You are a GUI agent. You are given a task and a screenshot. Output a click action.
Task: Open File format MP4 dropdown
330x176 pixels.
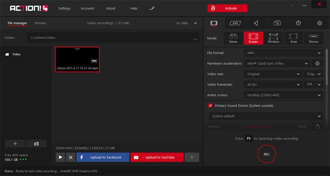[283, 53]
